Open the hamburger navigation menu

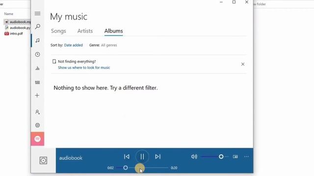(x=37, y=13)
